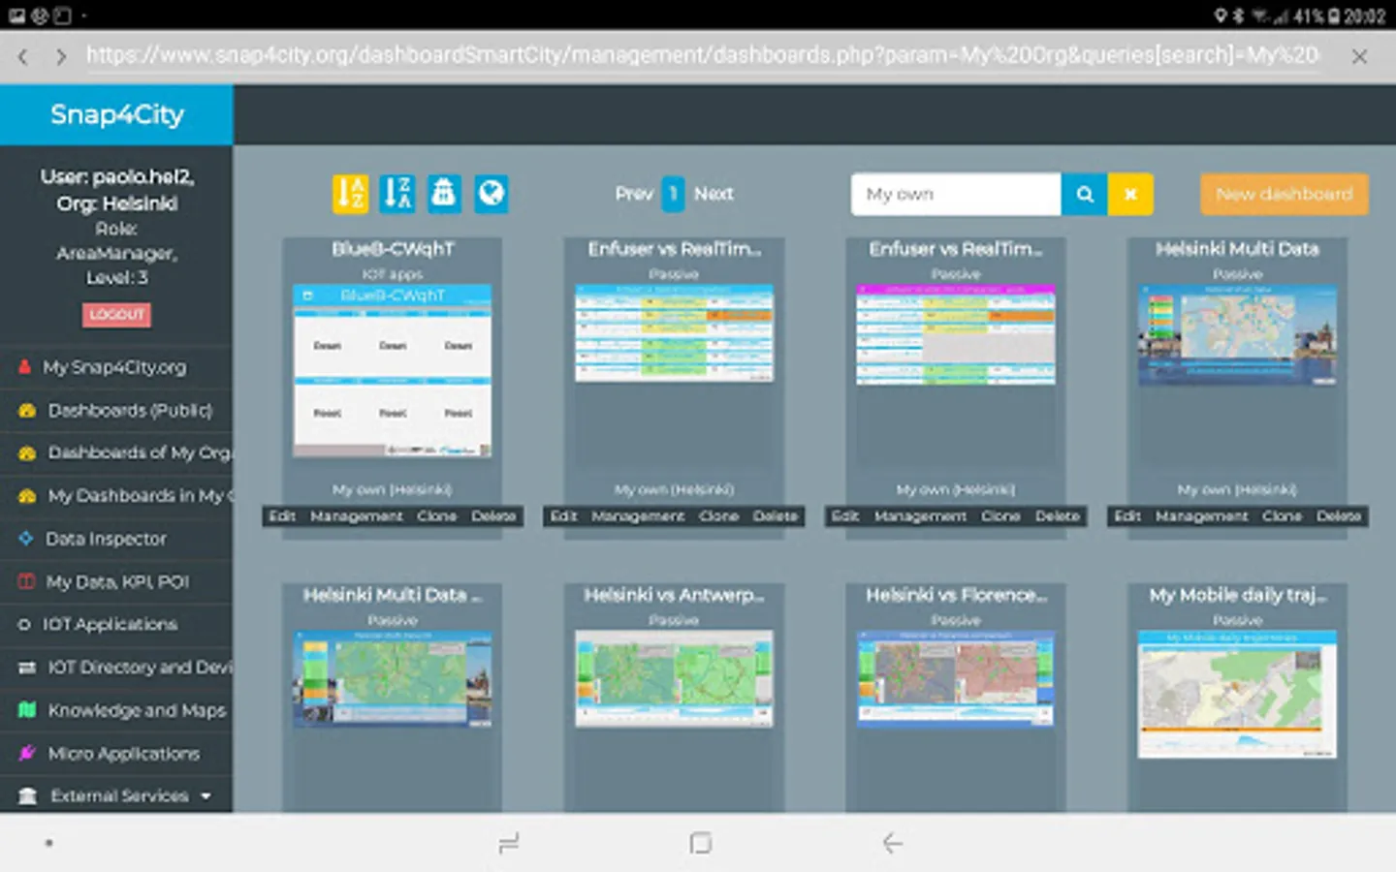Open My Data, KPI, POI
Viewport: 1396px width, 872px height.
[116, 581]
